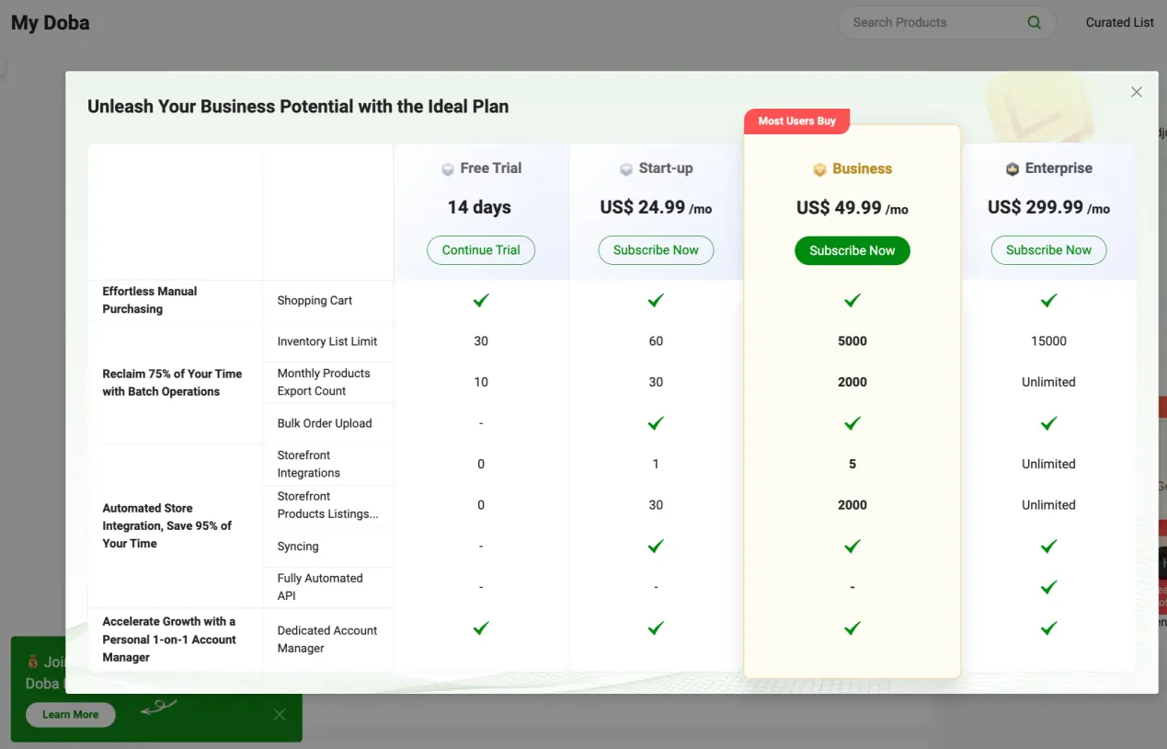The height and width of the screenshot is (749, 1167).
Task: Click the My Doba logo
Action: 51,23
